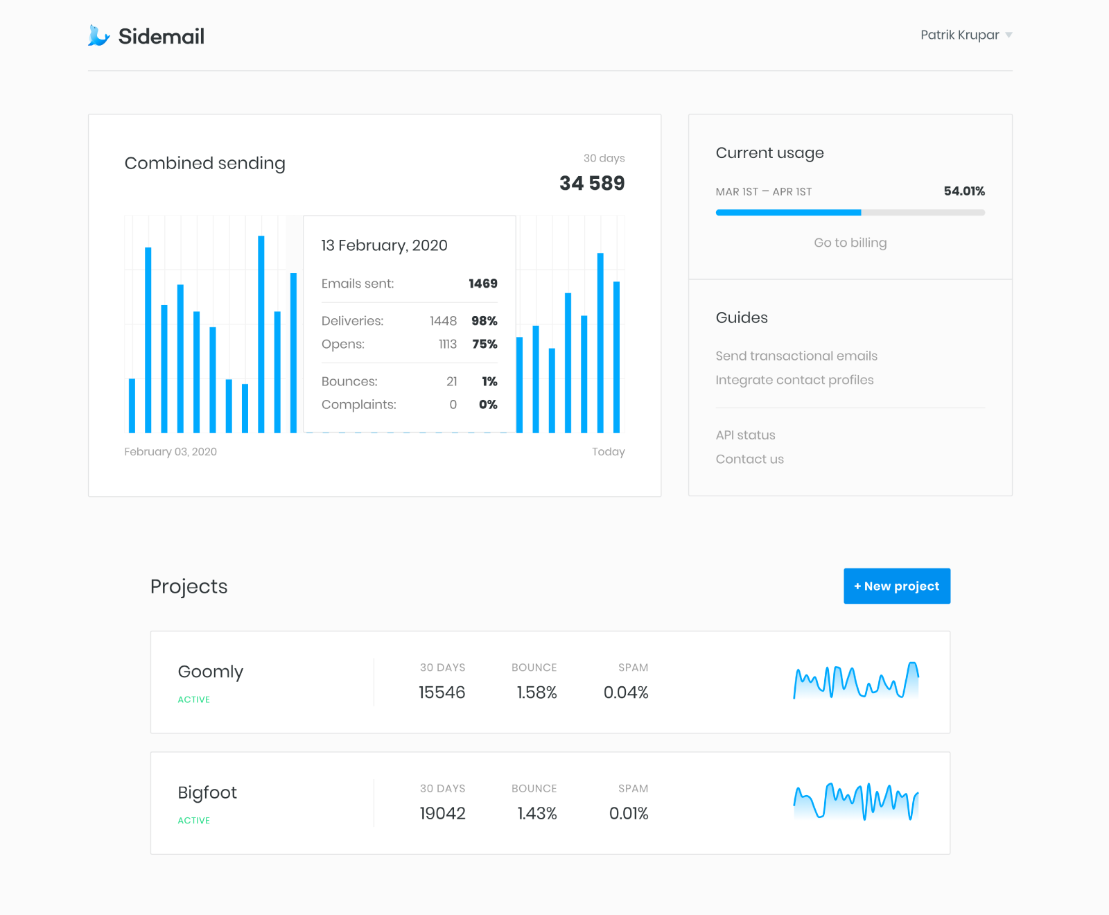
Task: Expand the Patrik Krupar account menu
Action: click(x=966, y=35)
